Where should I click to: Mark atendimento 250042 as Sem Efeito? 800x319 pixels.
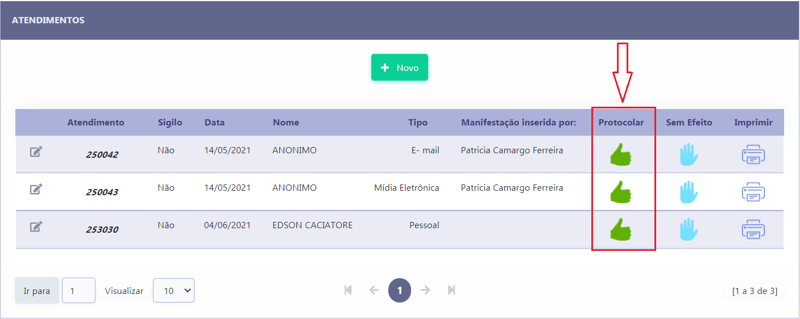click(689, 154)
